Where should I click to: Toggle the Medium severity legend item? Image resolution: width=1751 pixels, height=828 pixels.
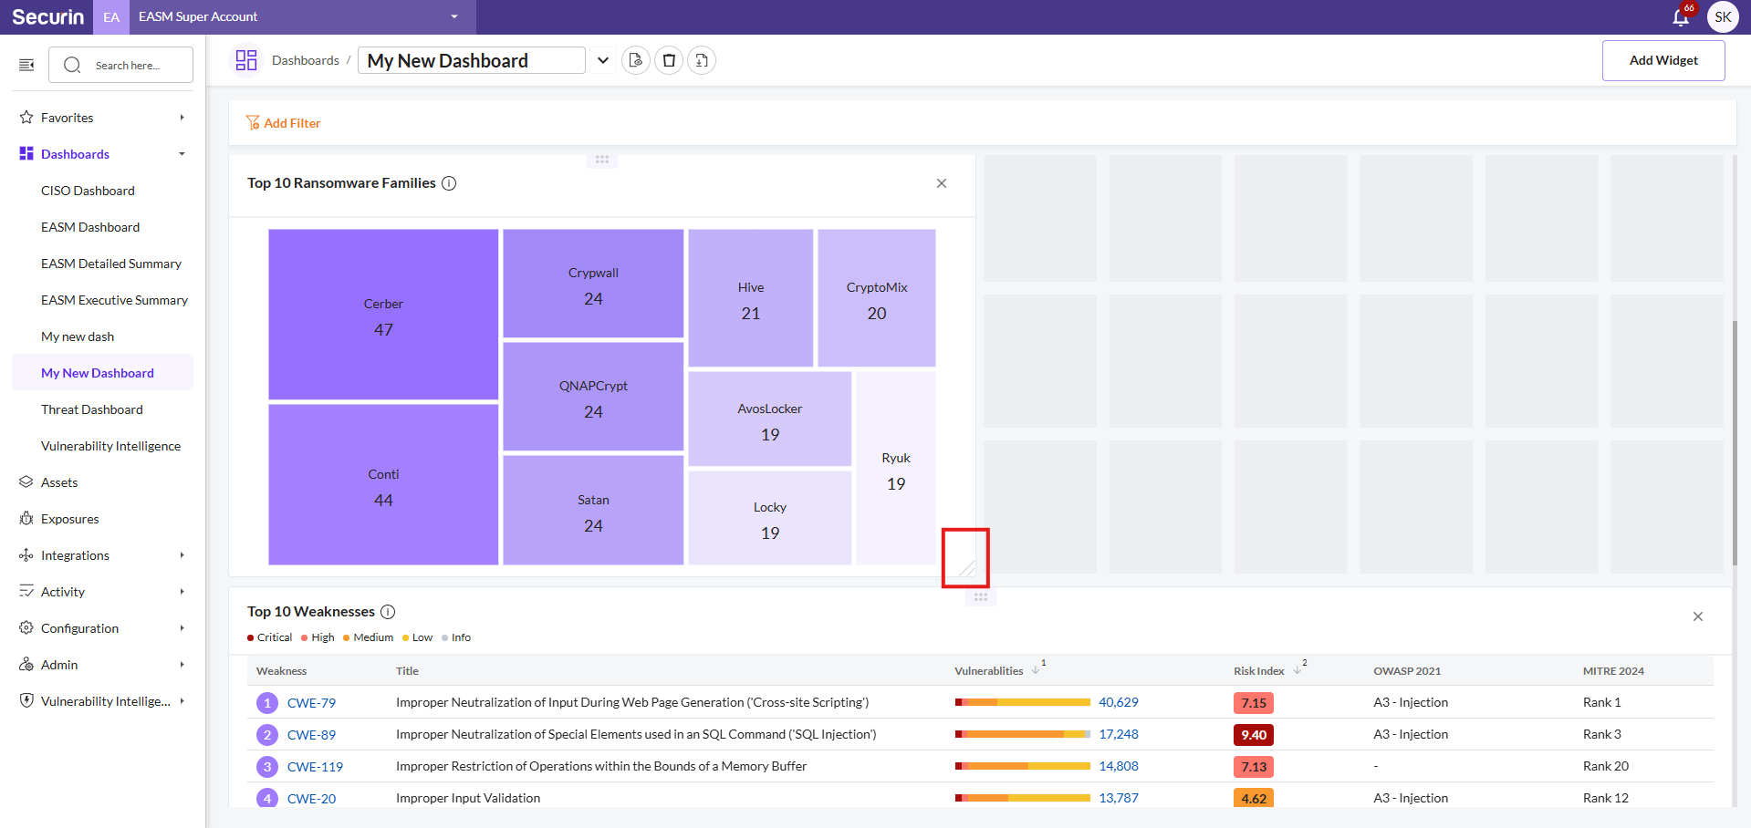[x=369, y=637]
